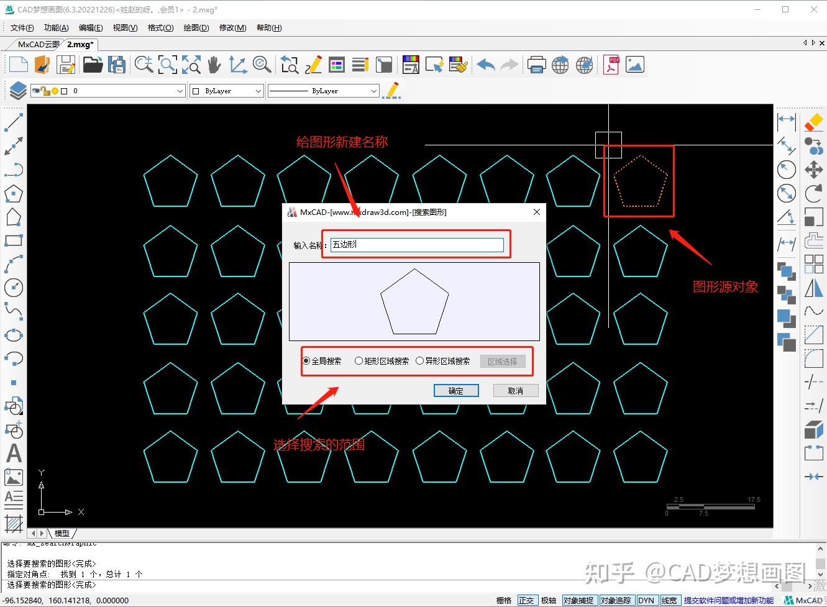Select the Move tool
This screenshot has height=607, width=827.
(813, 169)
